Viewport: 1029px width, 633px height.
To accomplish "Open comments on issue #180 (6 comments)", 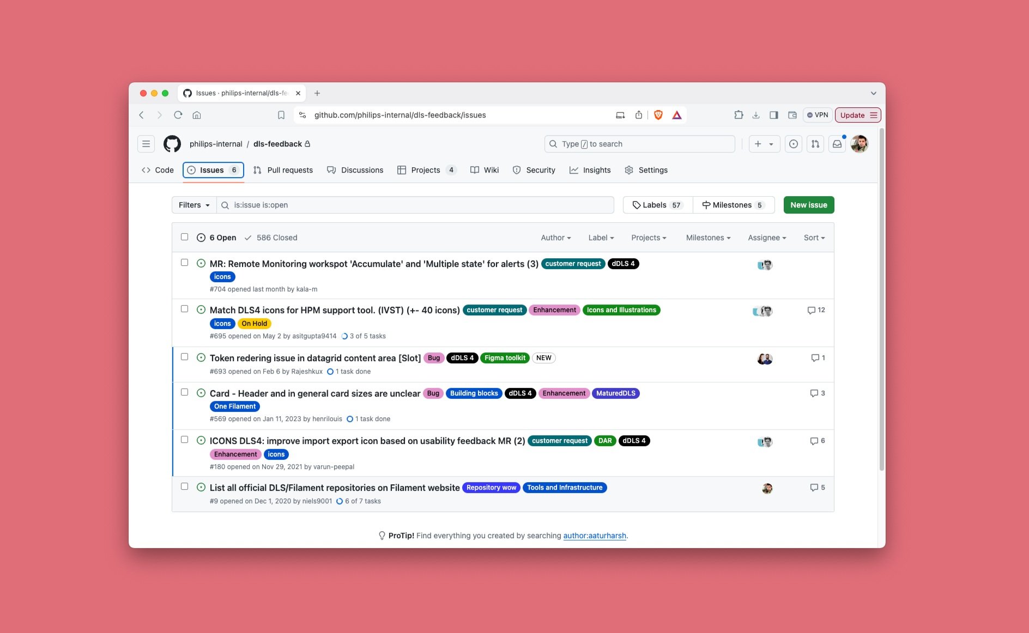I will pyautogui.click(x=818, y=441).
